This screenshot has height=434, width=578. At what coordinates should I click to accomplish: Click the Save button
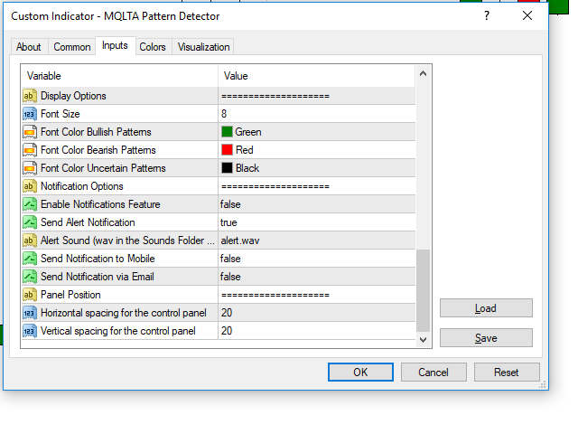tap(486, 337)
